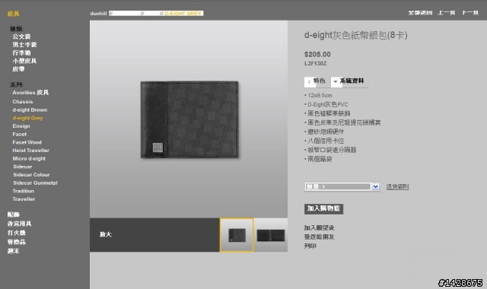Select the Chassis series
The image size is (487, 289).
point(23,101)
